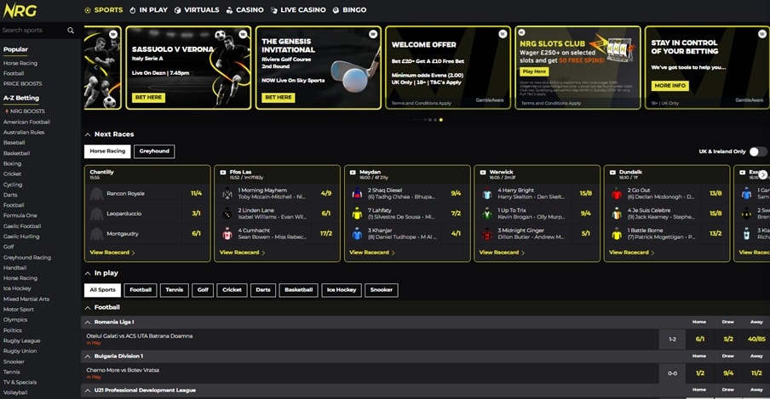770x399 pixels.
Task: Select 9/4 draw odds Cherno More match
Action: (728, 373)
